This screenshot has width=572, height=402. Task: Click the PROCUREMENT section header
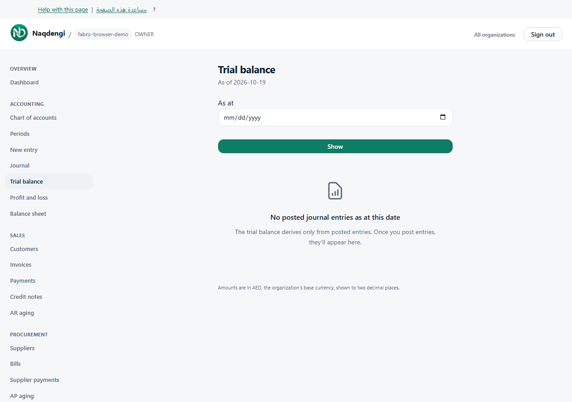click(x=29, y=335)
